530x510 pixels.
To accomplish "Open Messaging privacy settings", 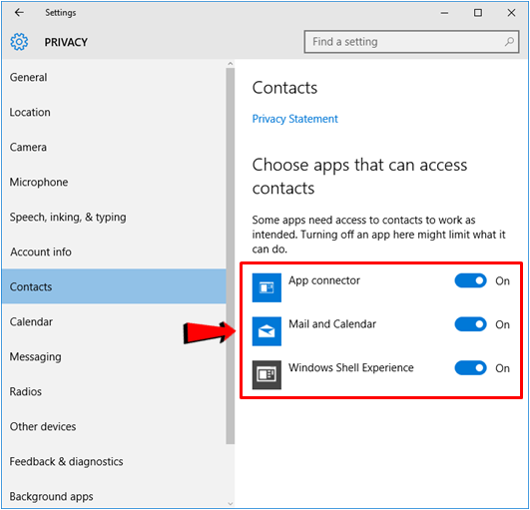I will tap(114, 356).
